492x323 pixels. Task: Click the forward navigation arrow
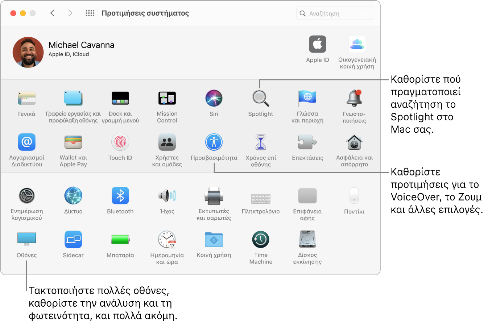click(70, 13)
